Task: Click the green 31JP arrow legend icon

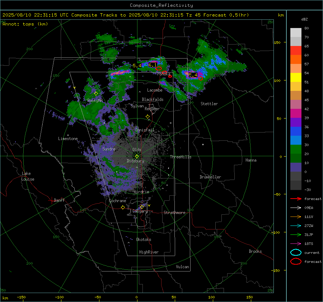Action: click(x=296, y=234)
